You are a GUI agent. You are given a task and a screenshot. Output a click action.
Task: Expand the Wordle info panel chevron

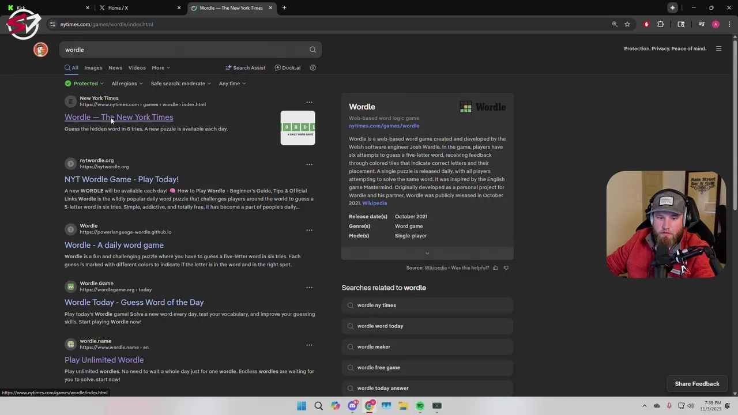(427, 253)
